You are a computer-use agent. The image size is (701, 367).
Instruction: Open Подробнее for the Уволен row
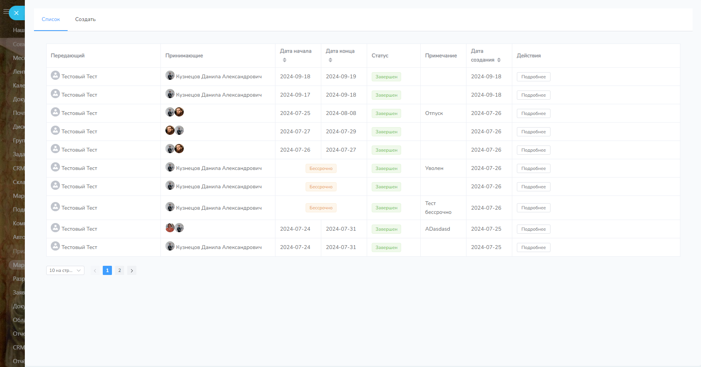[533, 168]
